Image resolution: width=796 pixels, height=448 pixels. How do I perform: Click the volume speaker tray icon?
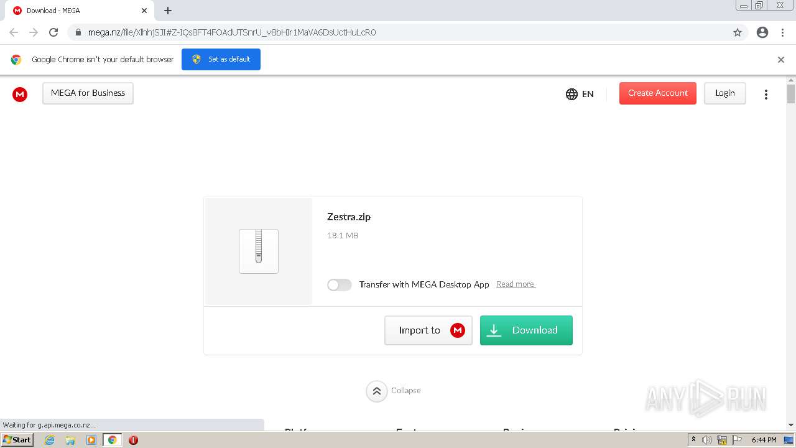[x=707, y=440]
